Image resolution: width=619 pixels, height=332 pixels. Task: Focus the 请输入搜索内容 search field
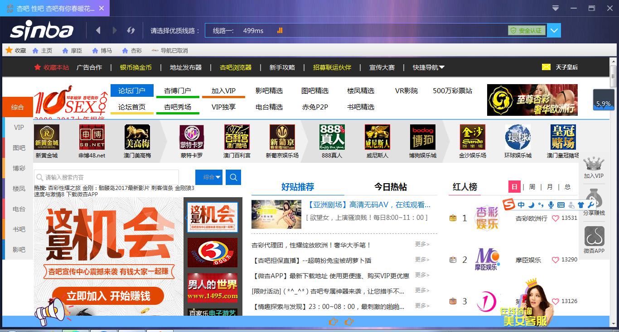point(106,177)
